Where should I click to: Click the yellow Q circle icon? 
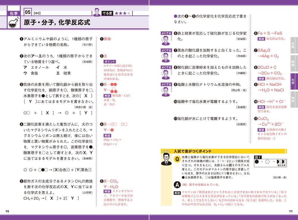(x=177, y=159)
